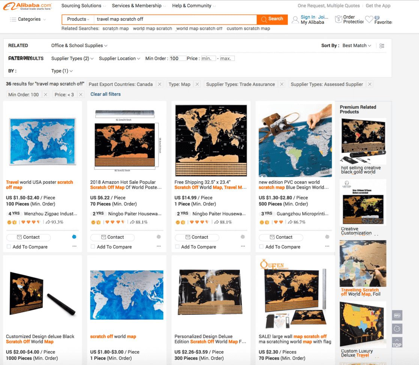Click the TOP back-to-top button
The width and height of the screenshot is (419, 365).
pos(397,342)
